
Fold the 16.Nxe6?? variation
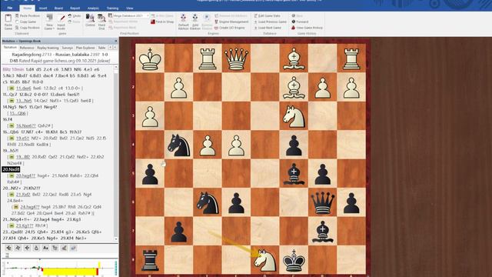tap(12, 125)
